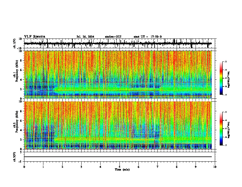
Task: Click the ch.3(V) axis label
Action: pyautogui.click(x=15, y=157)
